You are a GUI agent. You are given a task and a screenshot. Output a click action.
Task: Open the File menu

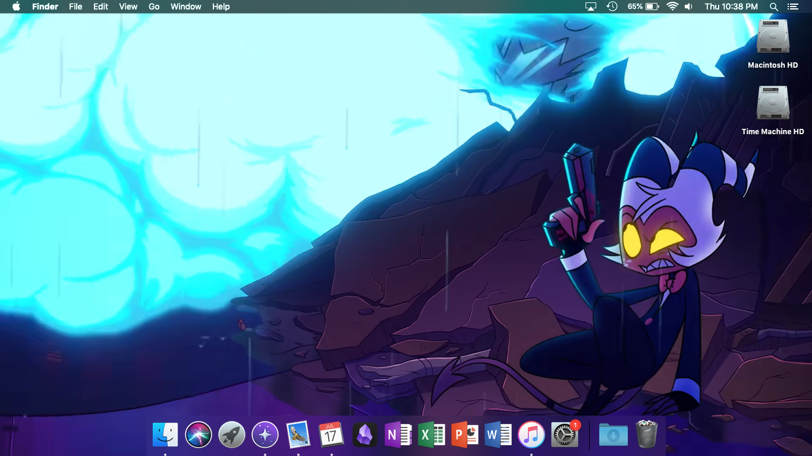(75, 7)
